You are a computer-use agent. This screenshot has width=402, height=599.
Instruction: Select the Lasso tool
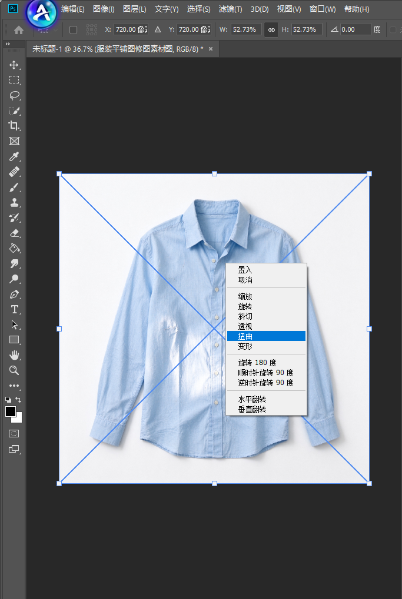pyautogui.click(x=14, y=95)
